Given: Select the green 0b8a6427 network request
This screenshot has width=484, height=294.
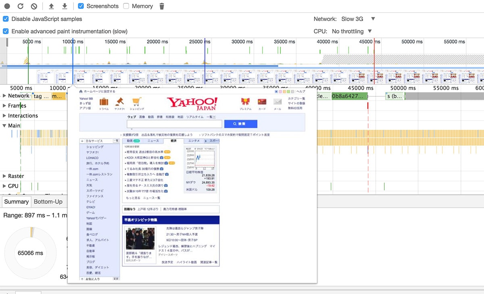Looking at the screenshot, I should [349, 96].
